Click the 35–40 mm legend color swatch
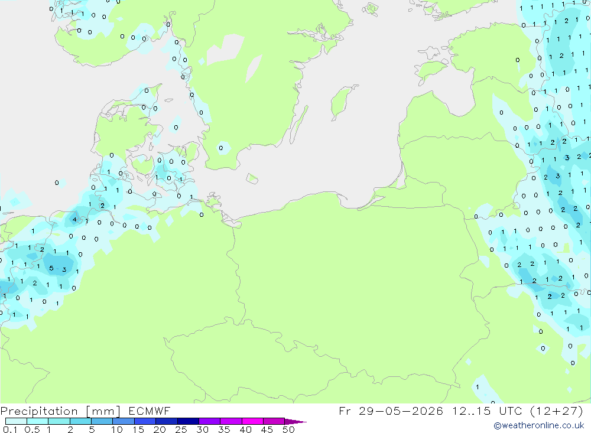 click(231, 421)
